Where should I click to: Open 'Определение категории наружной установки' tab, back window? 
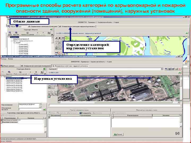click(77, 26)
